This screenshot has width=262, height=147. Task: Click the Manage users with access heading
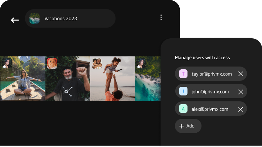(202, 57)
